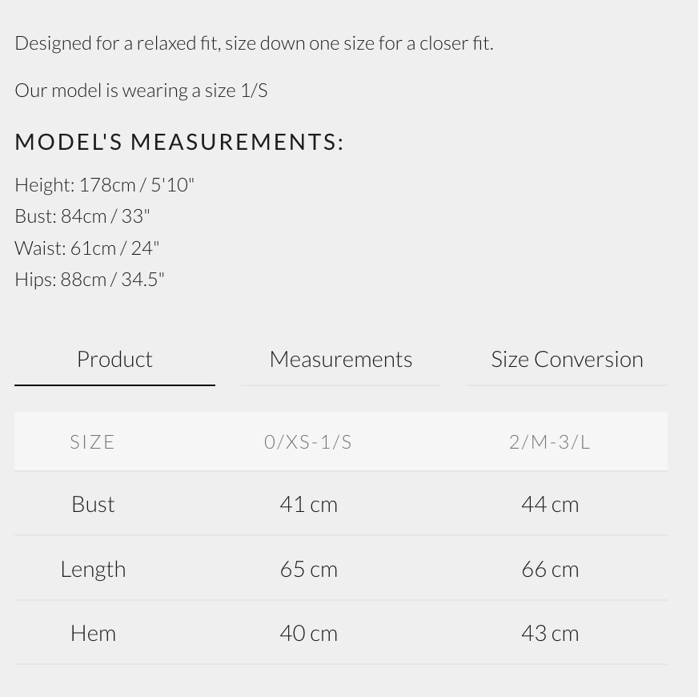Click the Model's Measurements heading

[x=179, y=142]
